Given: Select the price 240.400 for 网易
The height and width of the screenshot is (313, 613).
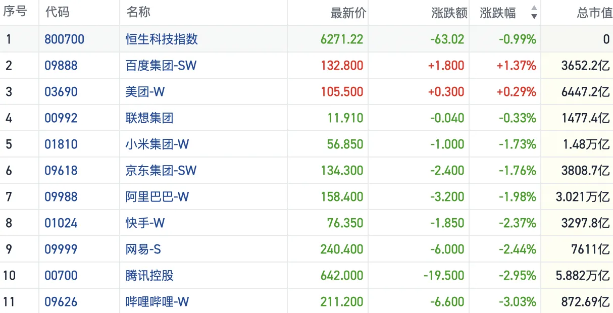Looking at the screenshot, I should (x=342, y=249).
